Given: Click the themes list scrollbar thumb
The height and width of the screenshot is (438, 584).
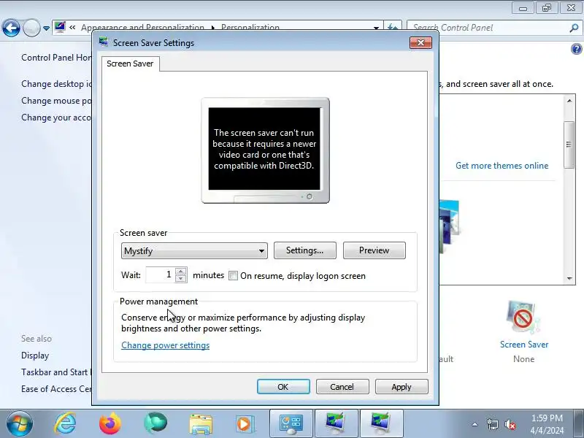Looking at the screenshot, I should point(569,145).
